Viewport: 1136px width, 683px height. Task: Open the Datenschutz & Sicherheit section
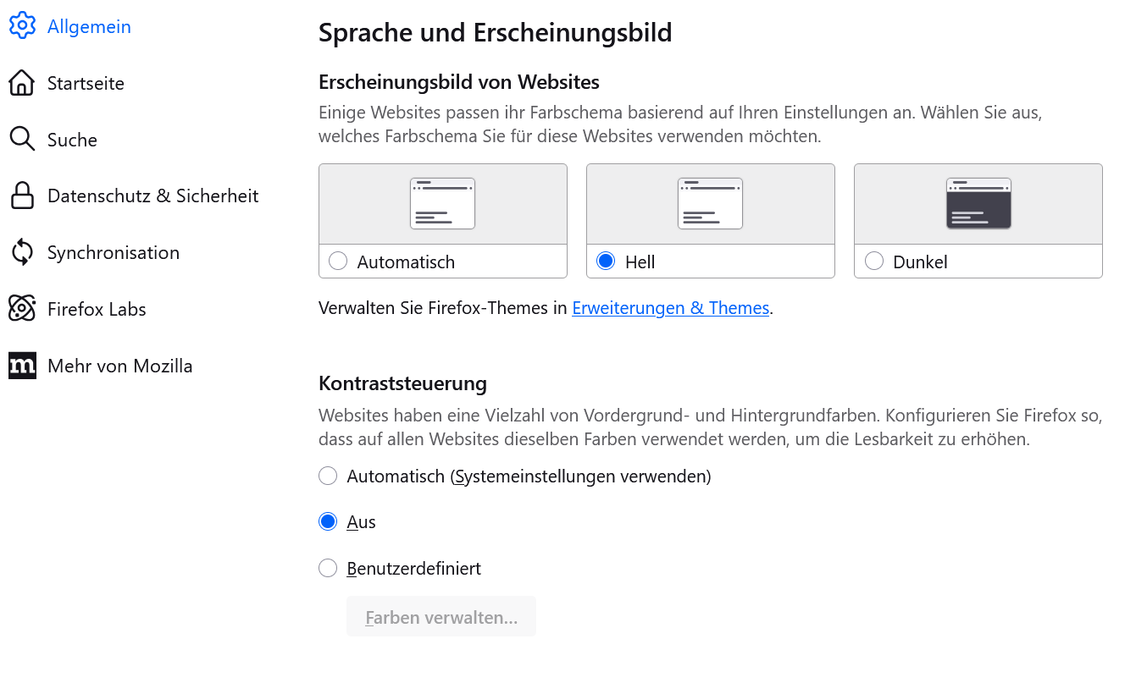[x=152, y=196]
